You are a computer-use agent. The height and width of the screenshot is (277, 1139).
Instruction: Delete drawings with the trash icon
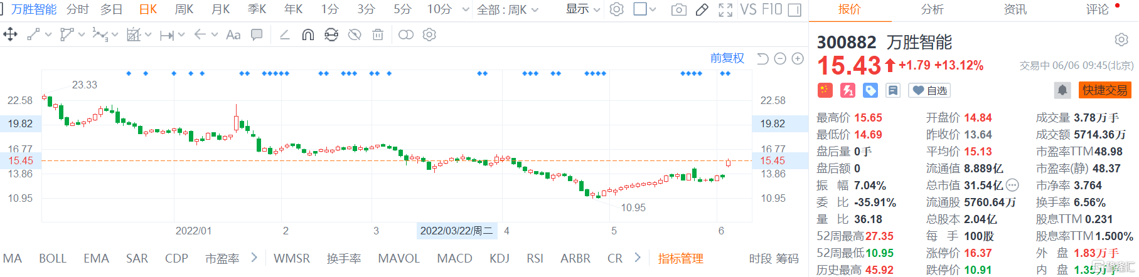378,34
